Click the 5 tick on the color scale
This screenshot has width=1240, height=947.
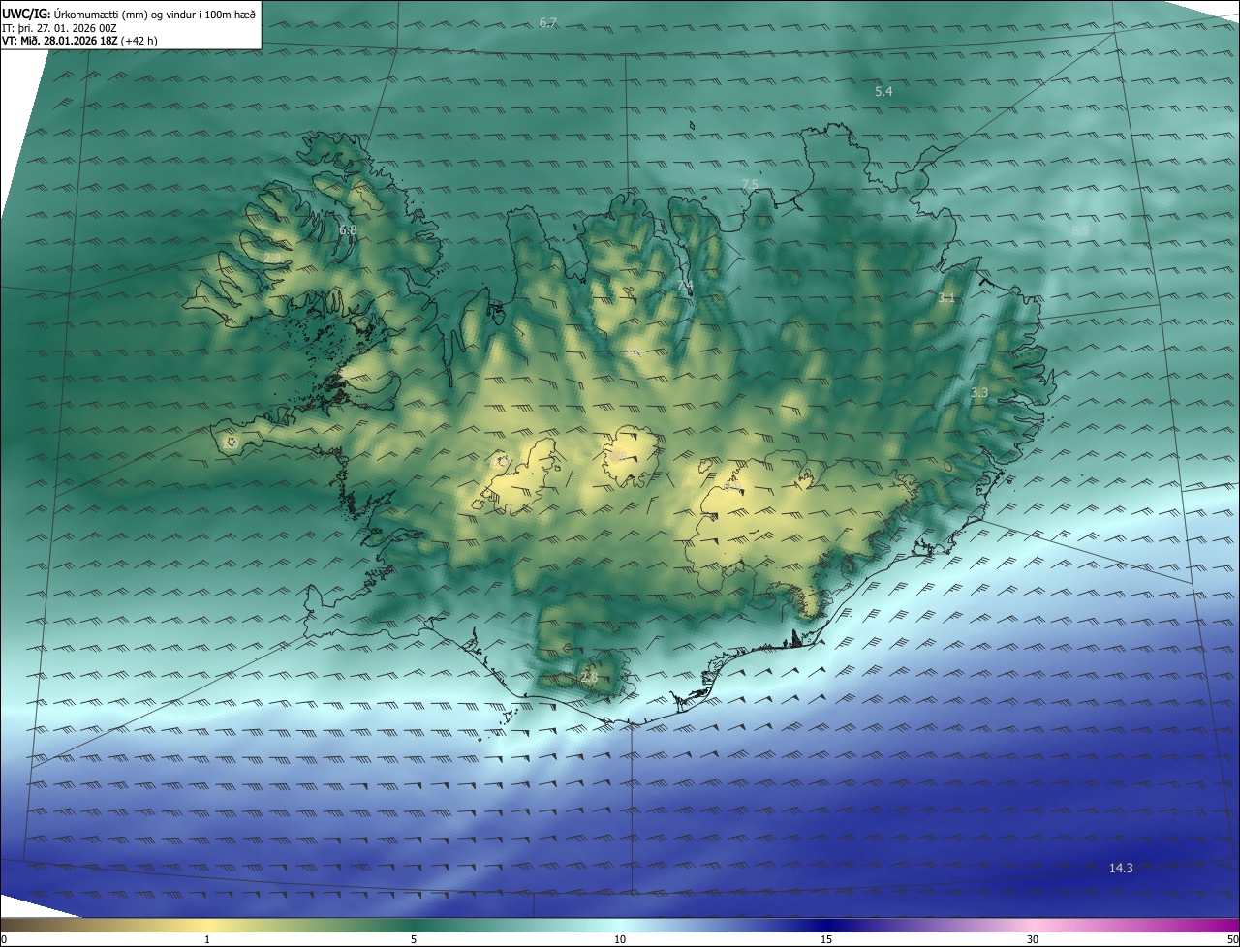pos(414,939)
